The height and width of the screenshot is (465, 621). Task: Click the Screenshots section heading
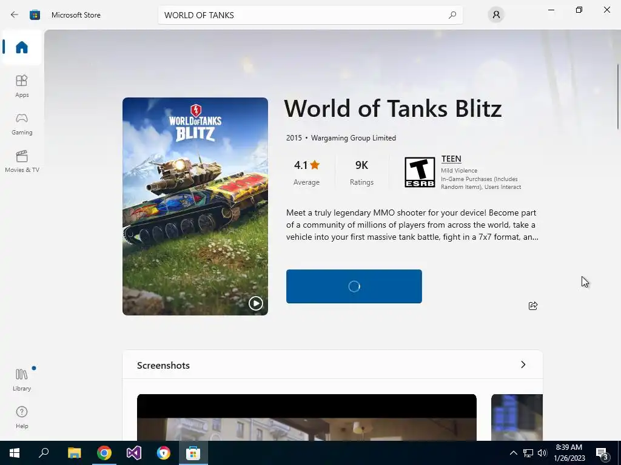tap(163, 365)
